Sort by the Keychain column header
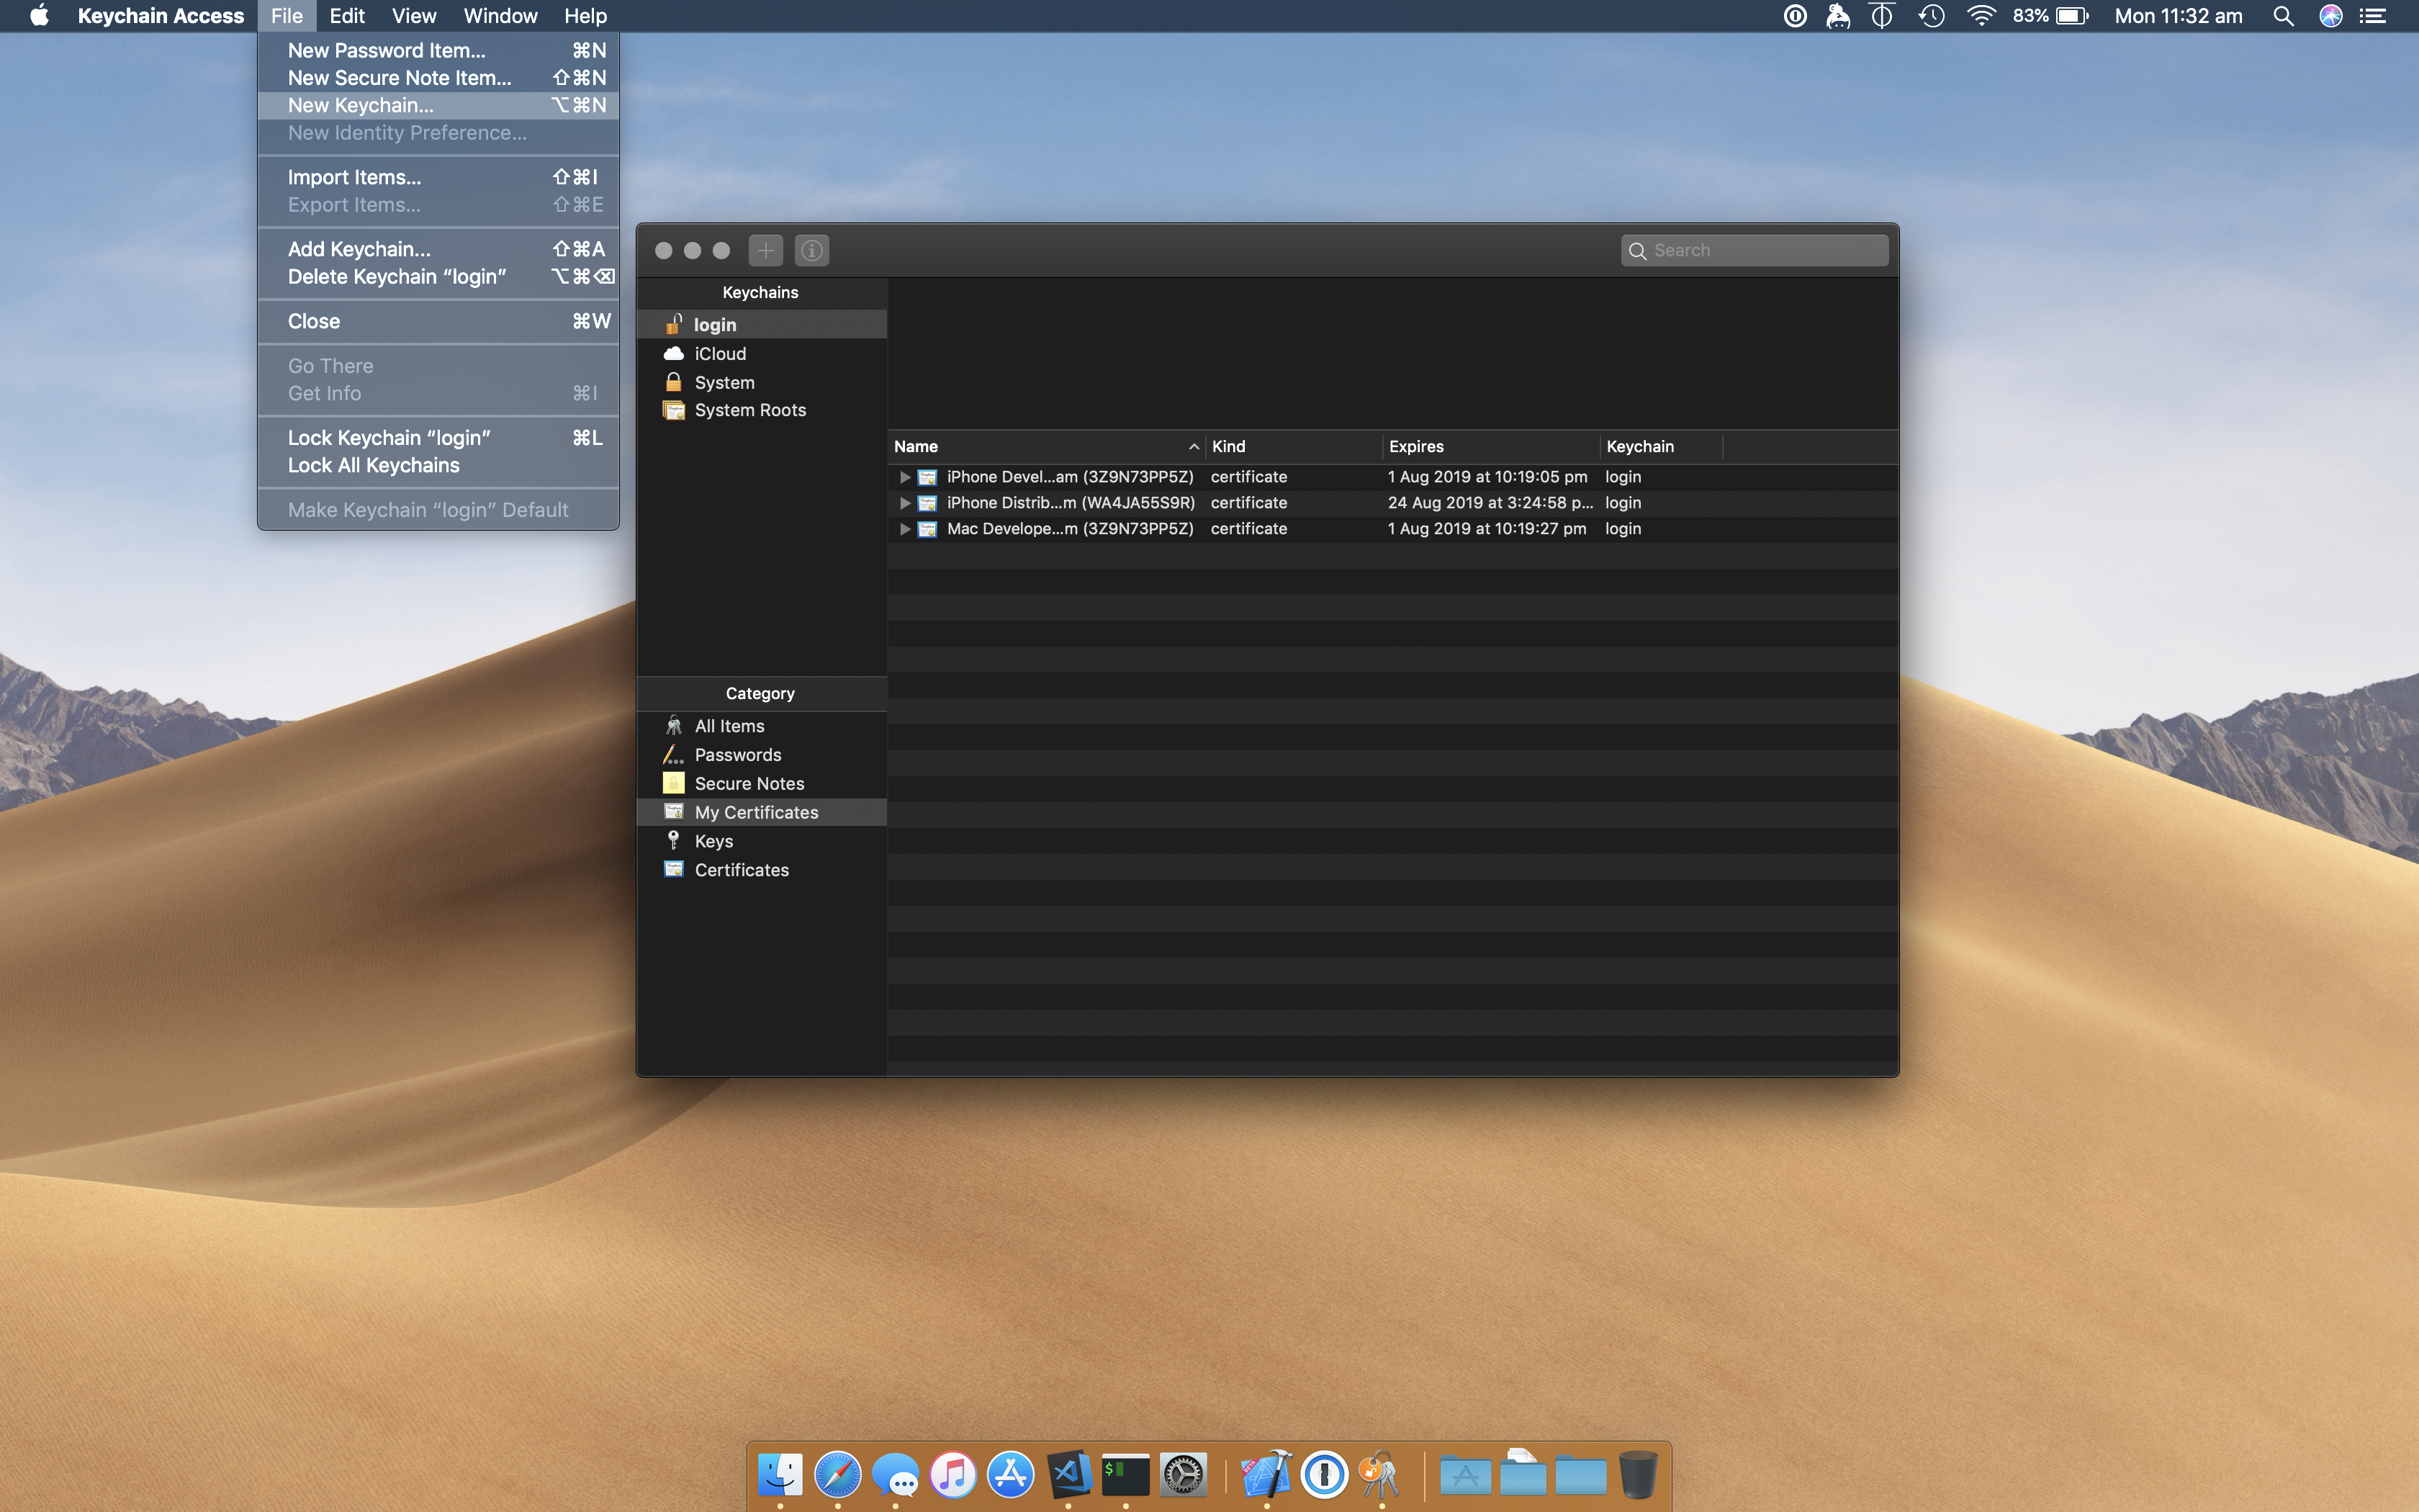The height and width of the screenshot is (1512, 2419). [1660, 446]
